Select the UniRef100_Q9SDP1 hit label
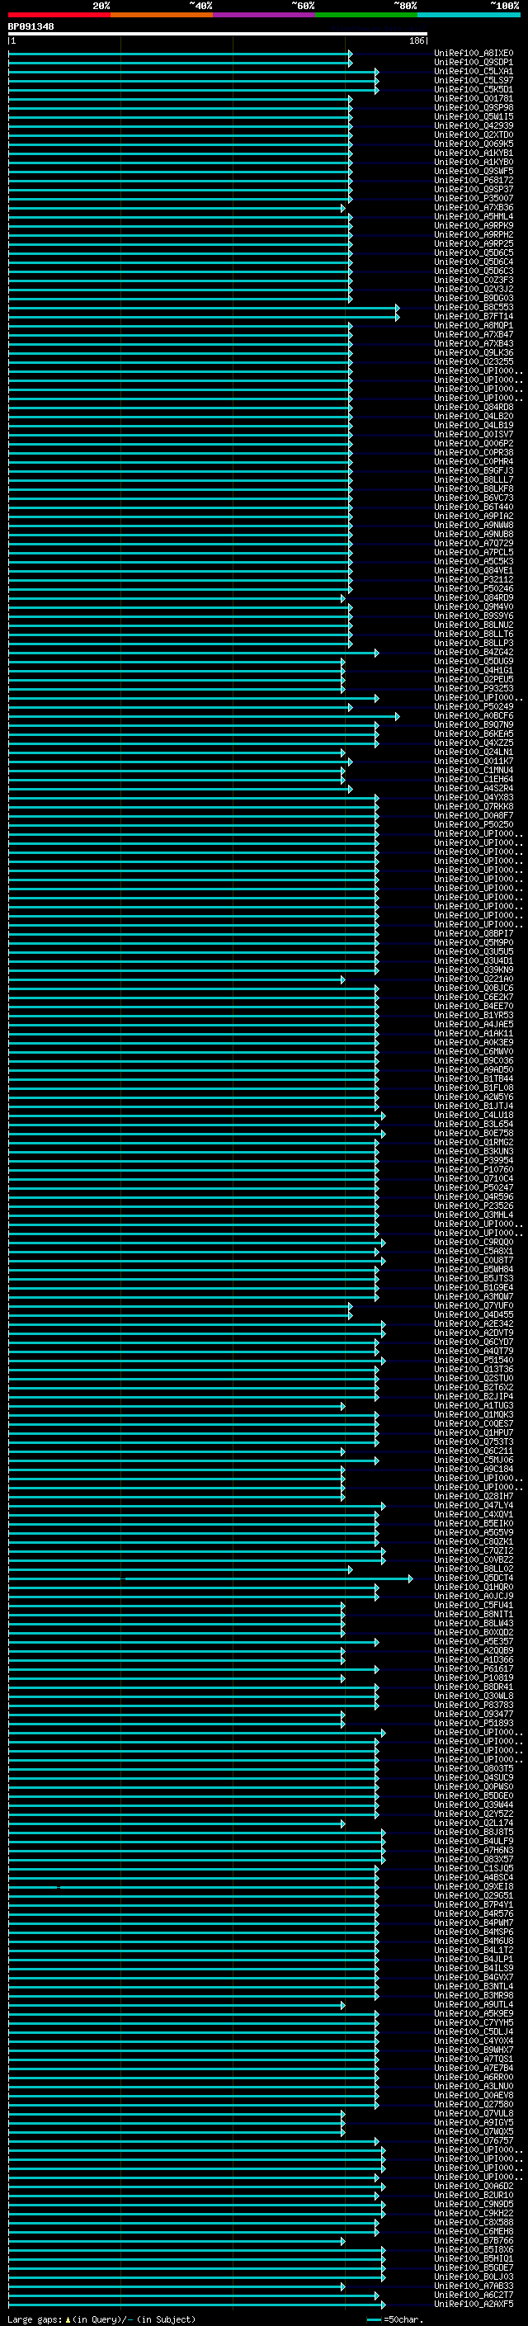The width and height of the screenshot is (528, 2326). pos(474,63)
